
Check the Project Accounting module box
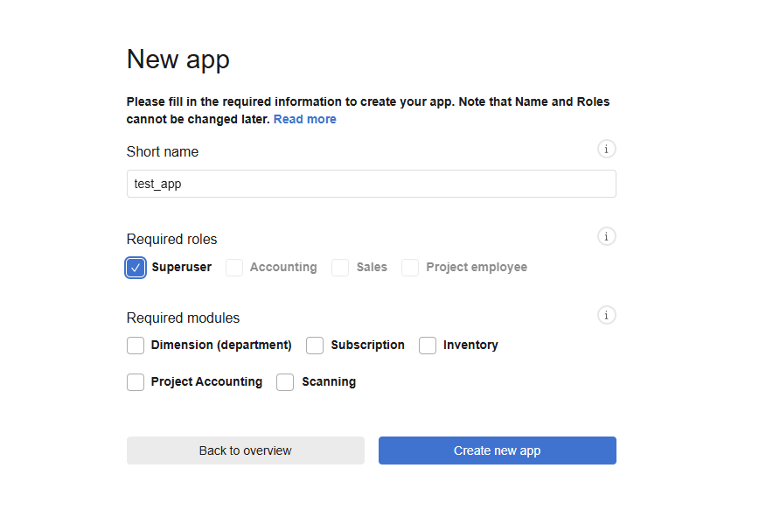[x=136, y=382]
